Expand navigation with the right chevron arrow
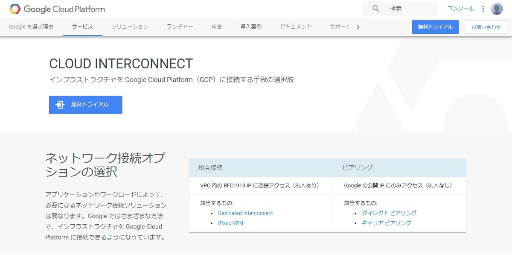The image size is (512, 255). [x=358, y=27]
